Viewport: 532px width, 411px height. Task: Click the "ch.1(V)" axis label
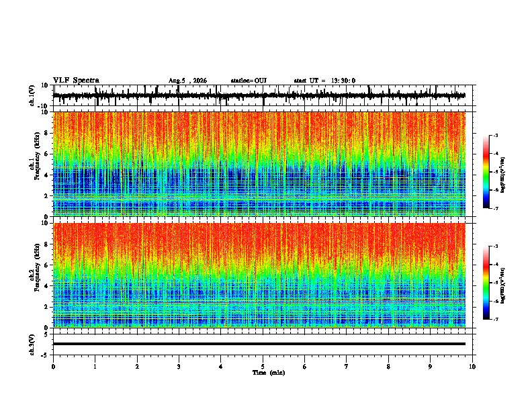pyautogui.click(x=32, y=95)
